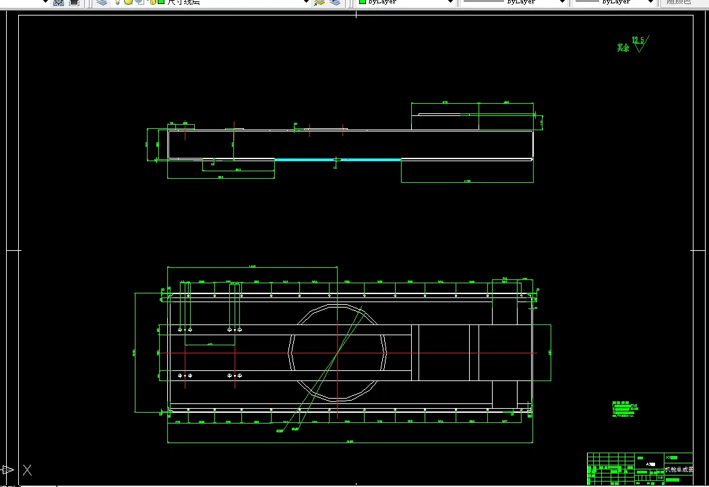Click the 机舱总成图 title block text
The image size is (709, 487).
click(x=679, y=470)
